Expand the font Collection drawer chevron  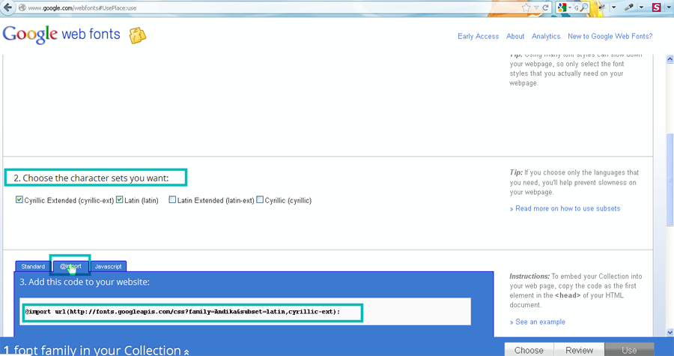(x=186, y=351)
